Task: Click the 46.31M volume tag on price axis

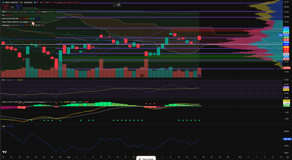Action: (286, 68)
